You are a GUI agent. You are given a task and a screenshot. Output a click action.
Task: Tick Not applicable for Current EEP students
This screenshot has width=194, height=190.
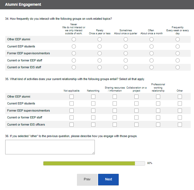point(71,103)
